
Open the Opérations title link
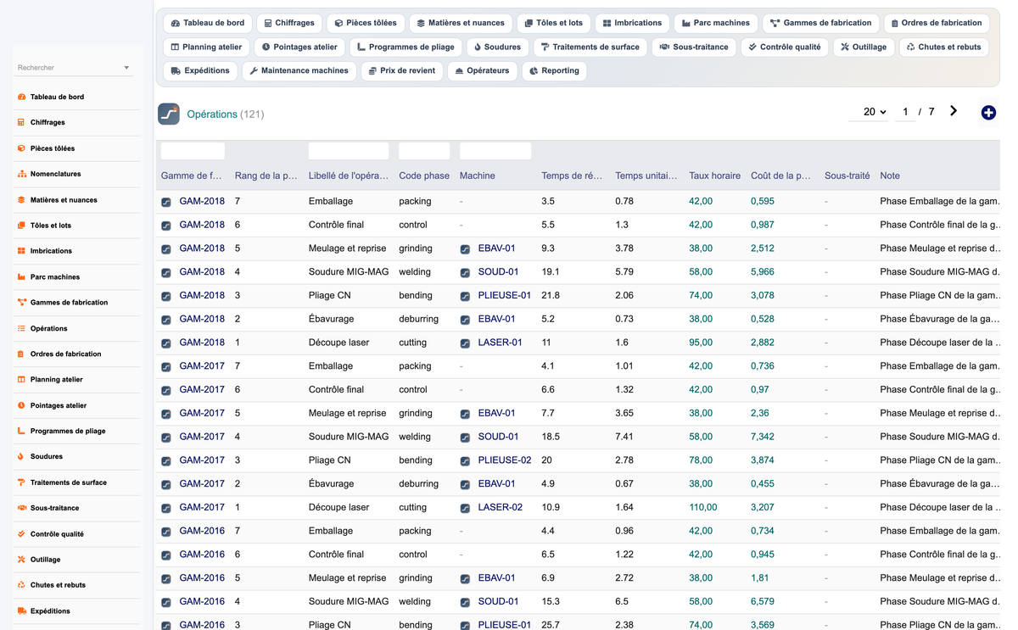click(212, 114)
